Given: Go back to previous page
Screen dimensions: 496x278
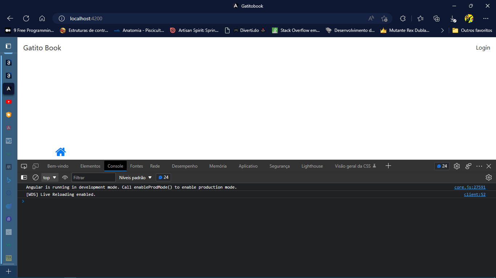Looking at the screenshot, I should pyautogui.click(x=10, y=18).
